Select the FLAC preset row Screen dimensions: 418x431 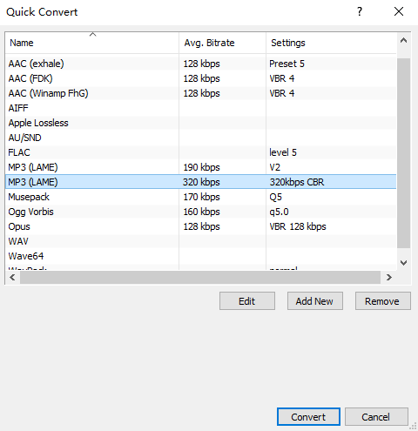click(x=200, y=152)
